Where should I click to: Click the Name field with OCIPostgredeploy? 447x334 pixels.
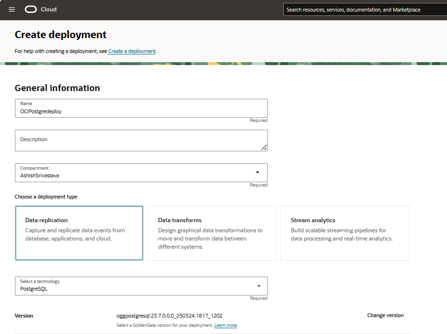[141, 108]
